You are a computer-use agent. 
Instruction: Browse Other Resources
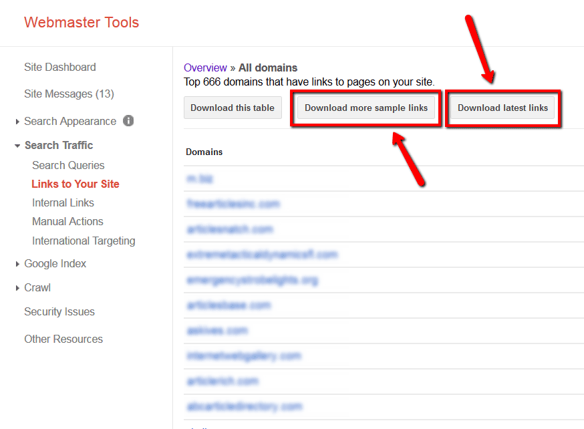pos(63,339)
